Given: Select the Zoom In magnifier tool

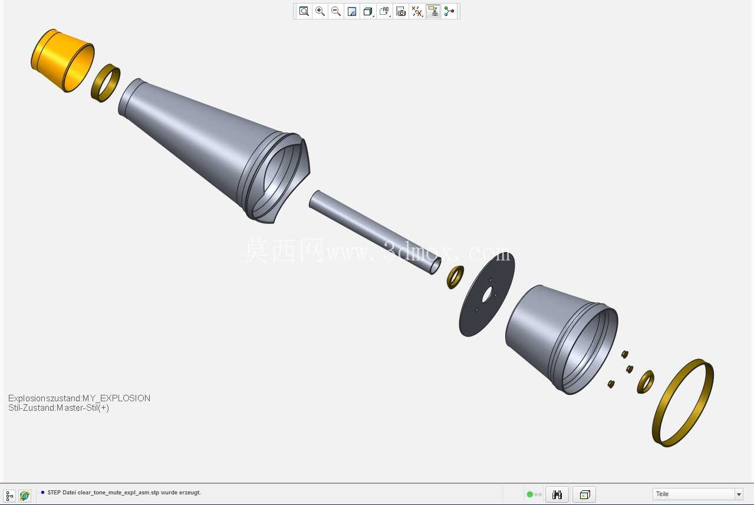Looking at the screenshot, I should click(x=320, y=11).
